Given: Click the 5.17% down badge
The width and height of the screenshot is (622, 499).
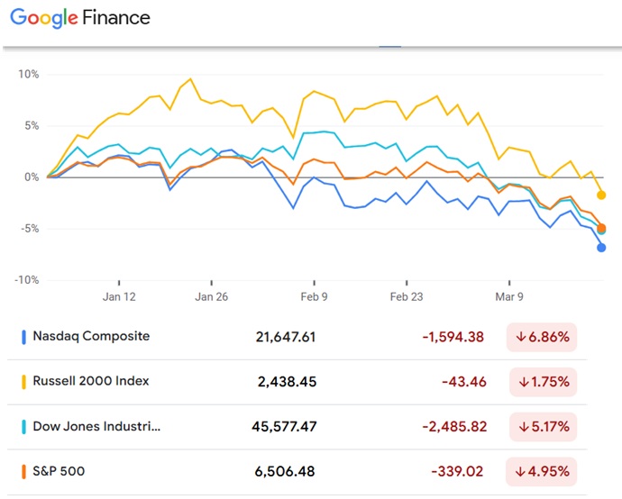Looking at the screenshot, I should click(543, 427).
